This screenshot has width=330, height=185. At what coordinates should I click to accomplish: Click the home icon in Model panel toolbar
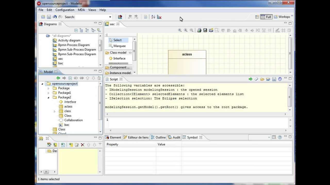pyautogui.click(x=99, y=78)
